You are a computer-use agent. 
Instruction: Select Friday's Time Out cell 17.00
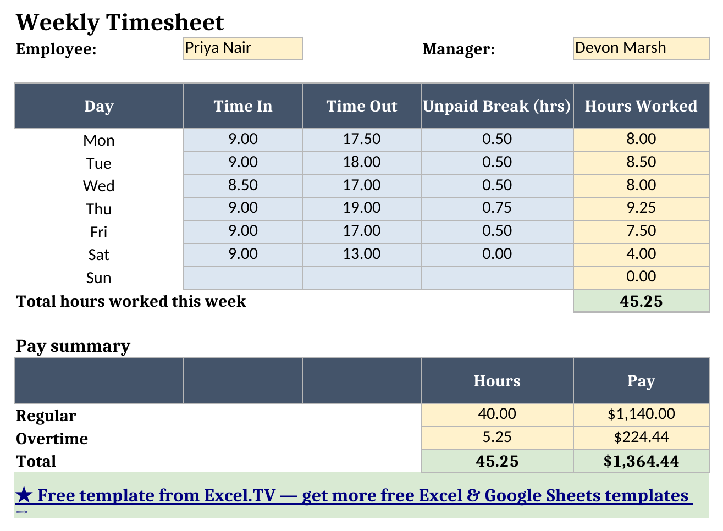point(362,231)
